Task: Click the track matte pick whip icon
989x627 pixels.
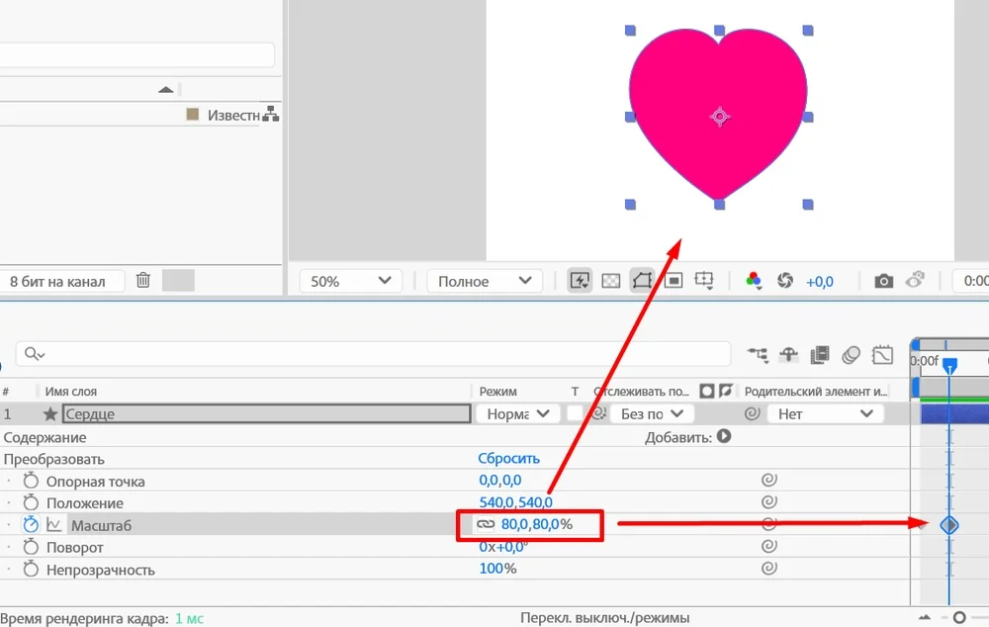Action: [x=598, y=413]
